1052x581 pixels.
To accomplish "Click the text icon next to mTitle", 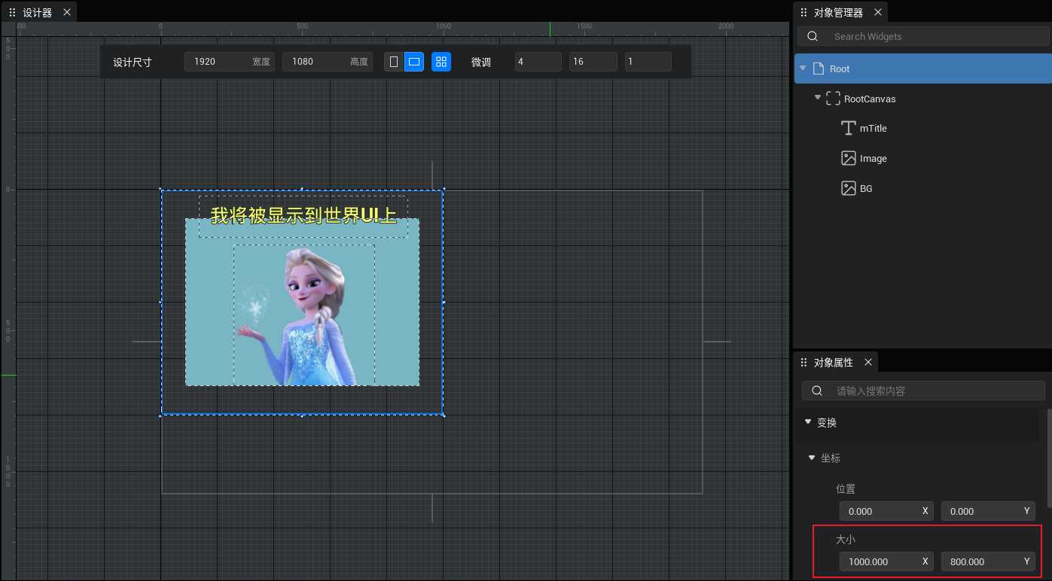I will tap(849, 129).
